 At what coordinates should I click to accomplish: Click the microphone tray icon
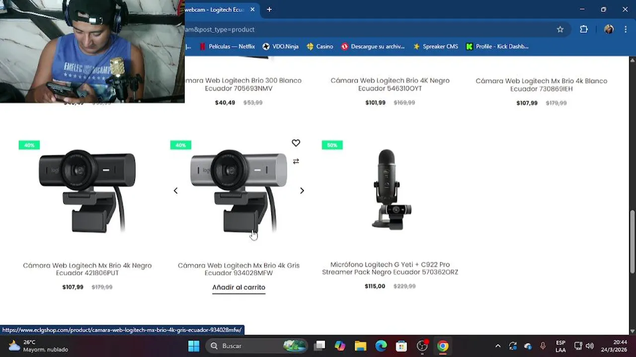pos(543,346)
